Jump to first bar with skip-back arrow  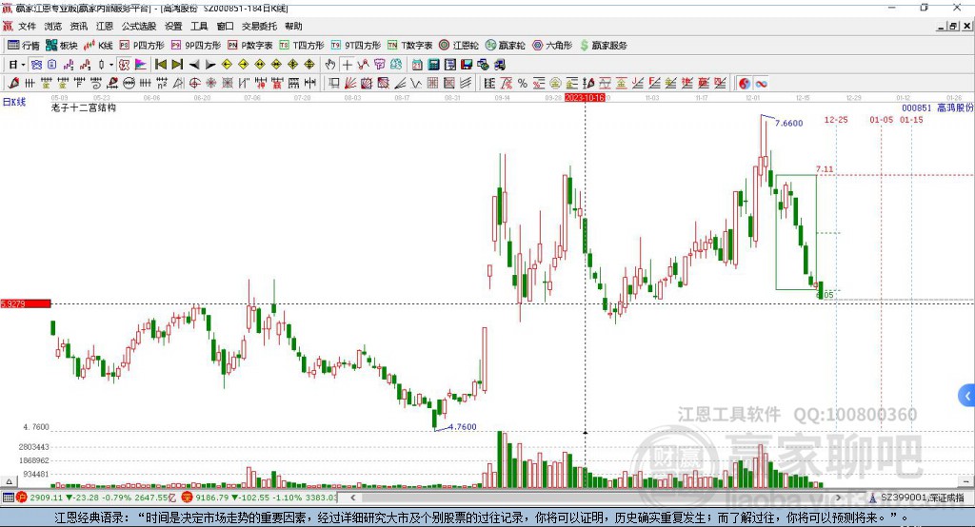161,65
